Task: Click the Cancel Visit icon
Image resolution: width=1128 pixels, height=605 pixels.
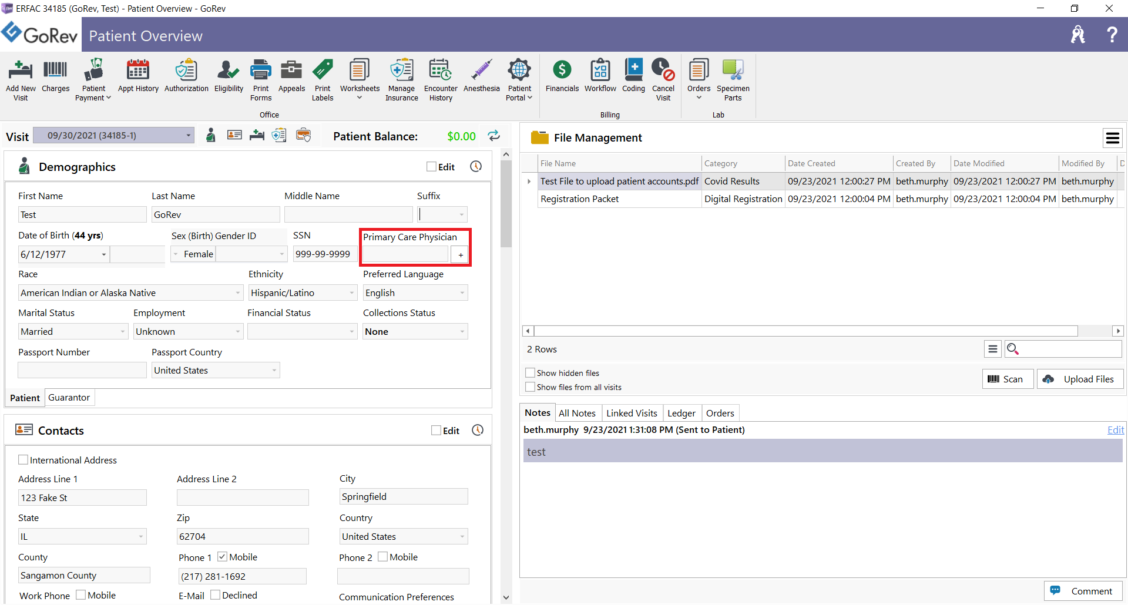Action: [x=663, y=80]
